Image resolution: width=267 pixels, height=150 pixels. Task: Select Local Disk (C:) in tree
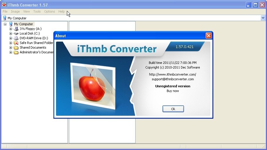30,33
